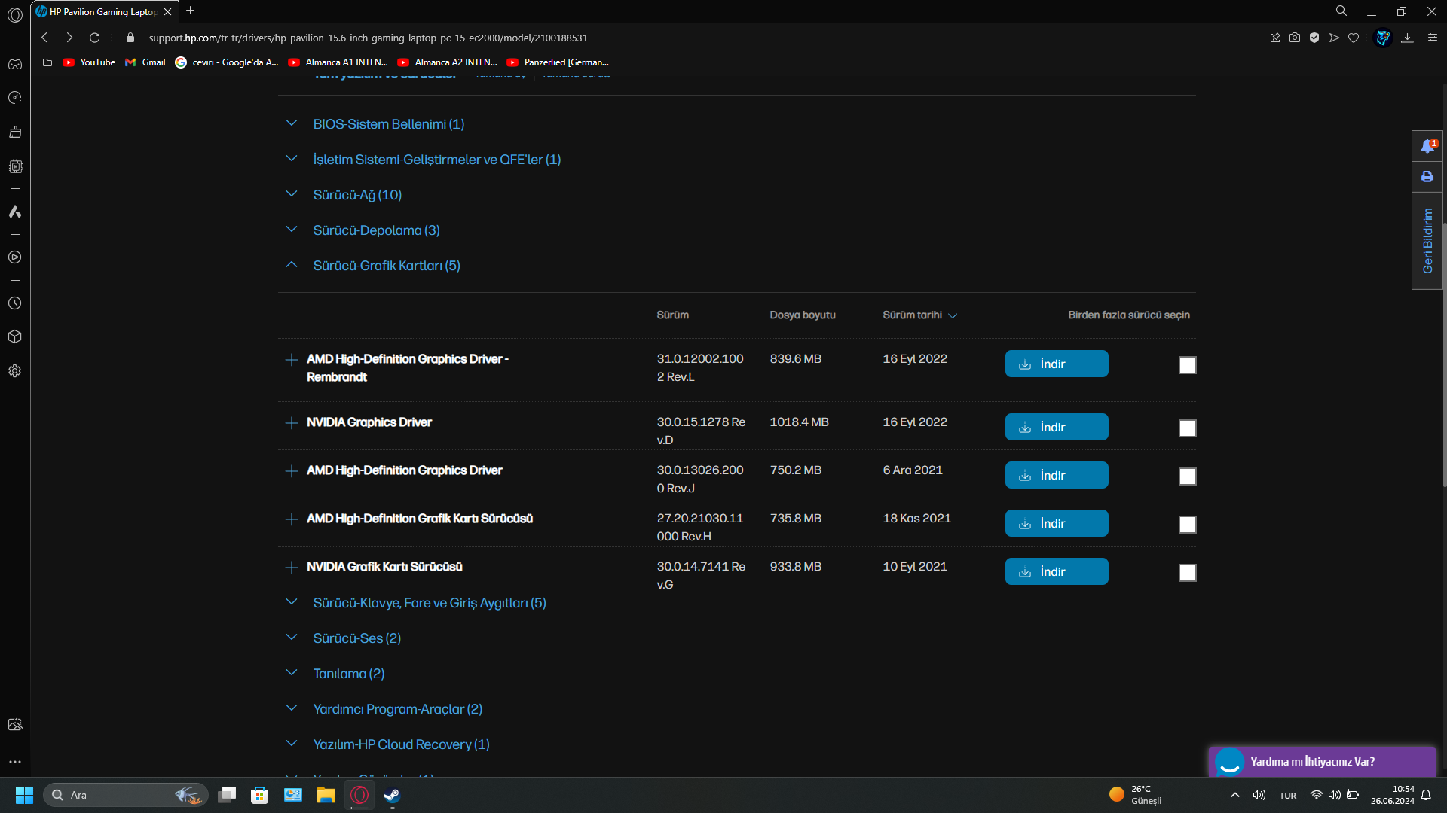Open the YouTube bookmark in bookmarks bar
Viewport: 1447px width, 813px height.
[x=89, y=62]
